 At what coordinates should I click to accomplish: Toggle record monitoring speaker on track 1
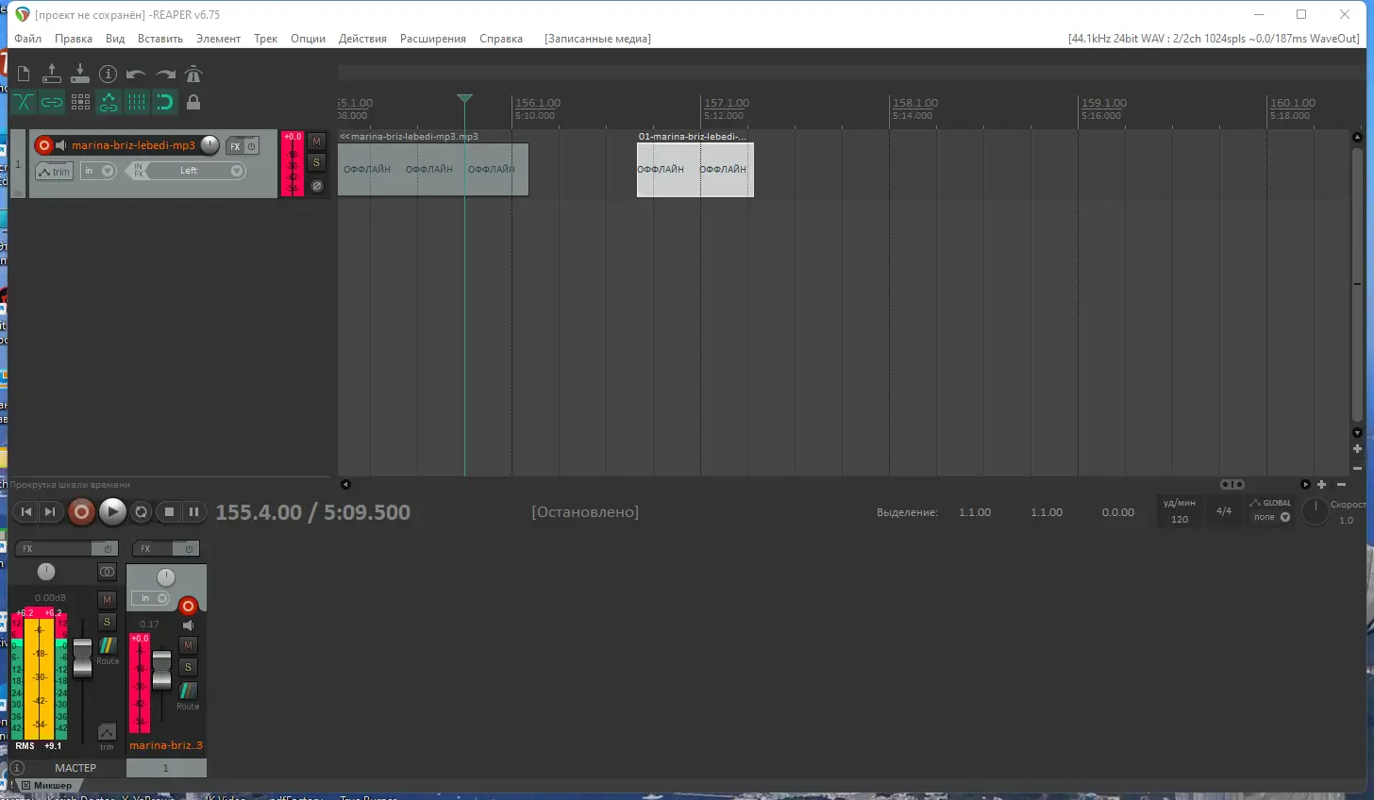click(61, 145)
